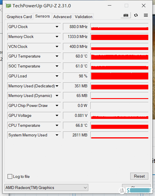Open the CPU Temperature dropdown arrow
The image size is (155, 196).
pyautogui.click(x=57, y=125)
